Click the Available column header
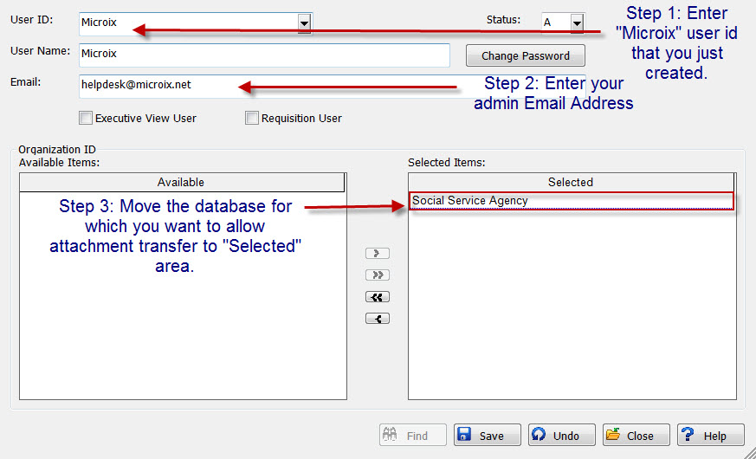This screenshot has width=756, height=459. pyautogui.click(x=181, y=182)
